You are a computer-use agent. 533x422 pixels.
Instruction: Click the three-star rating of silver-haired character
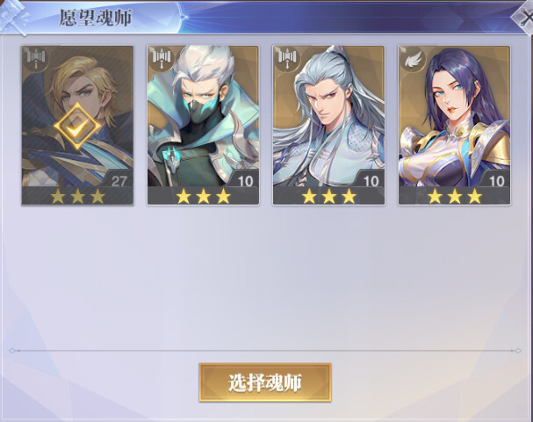click(328, 196)
